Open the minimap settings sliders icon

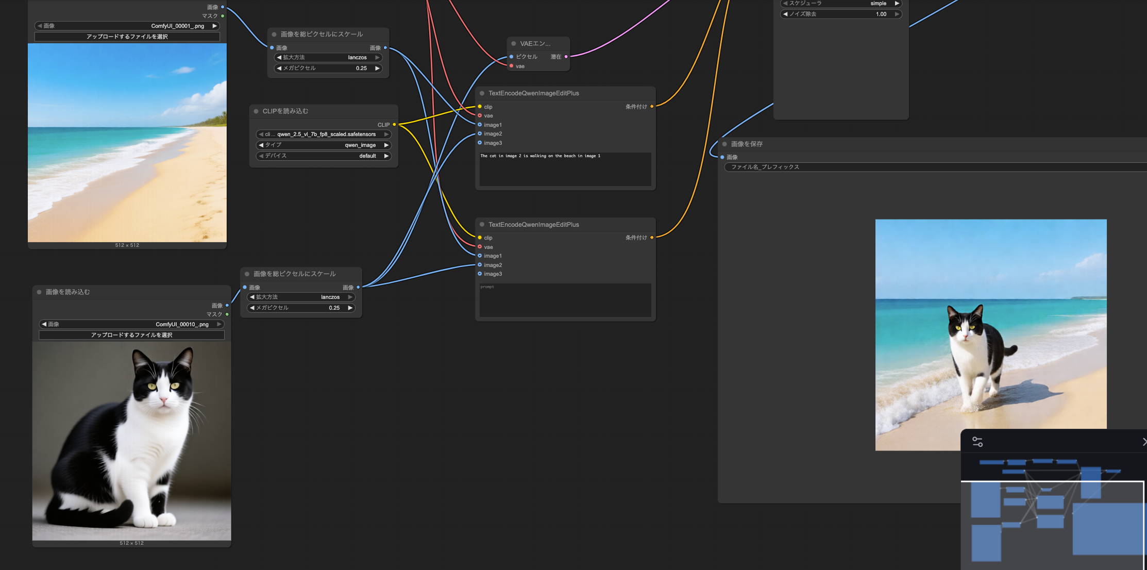(977, 442)
